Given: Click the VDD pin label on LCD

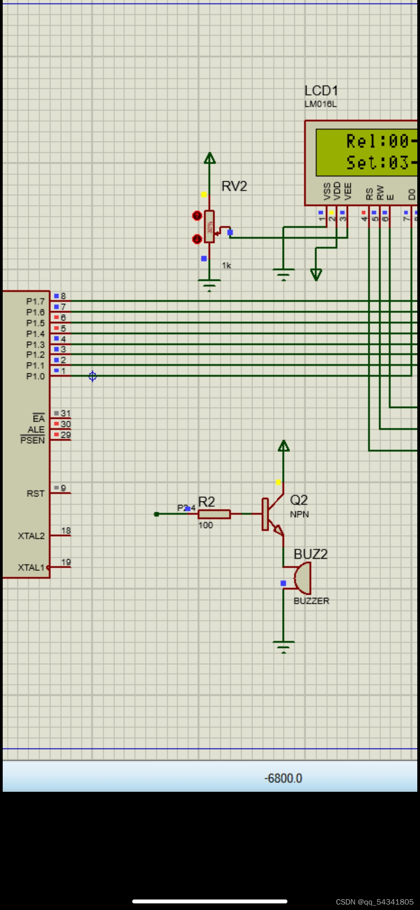Looking at the screenshot, I should [x=338, y=191].
